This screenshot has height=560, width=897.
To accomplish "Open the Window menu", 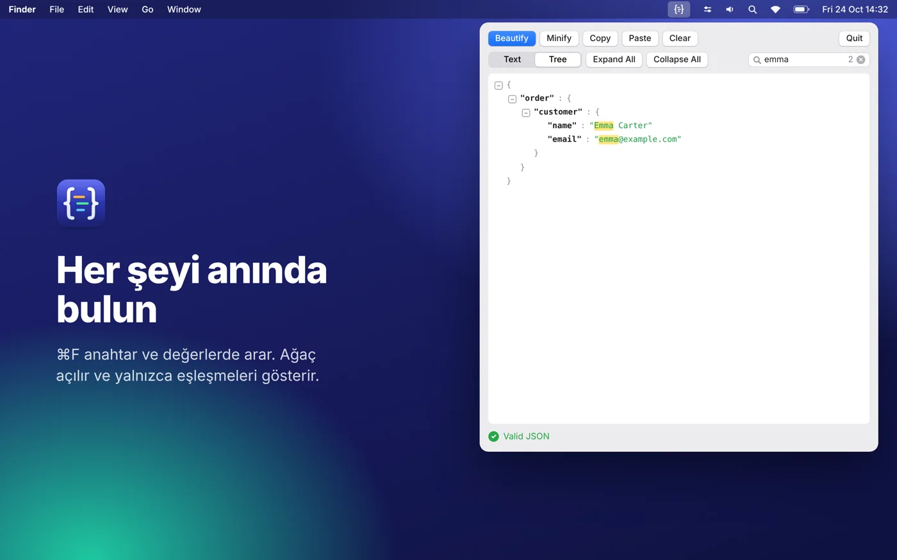I will click(184, 10).
